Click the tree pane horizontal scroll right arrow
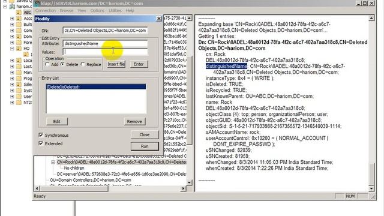This screenshot has width=384, height=216. [183, 188]
